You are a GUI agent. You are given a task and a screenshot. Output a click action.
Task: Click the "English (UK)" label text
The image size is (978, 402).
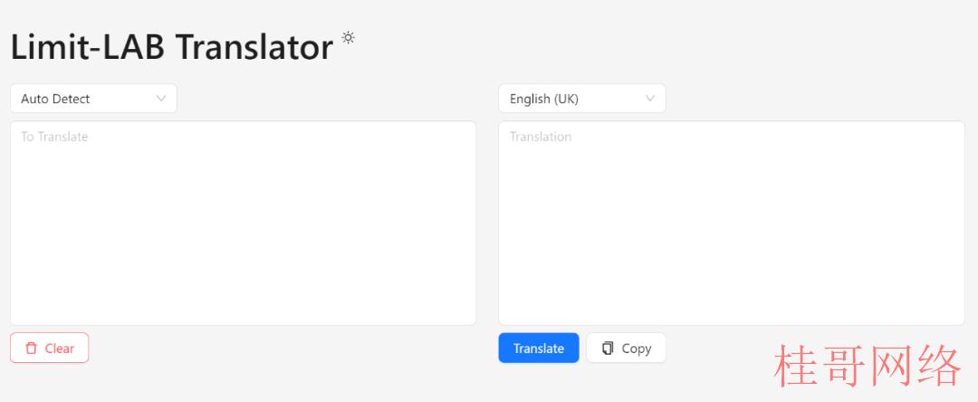click(544, 99)
